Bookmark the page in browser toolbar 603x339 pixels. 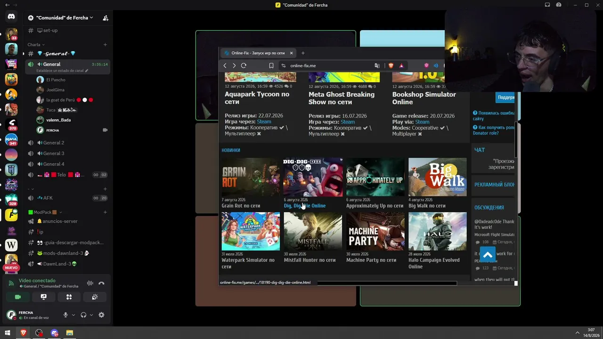tap(271, 66)
